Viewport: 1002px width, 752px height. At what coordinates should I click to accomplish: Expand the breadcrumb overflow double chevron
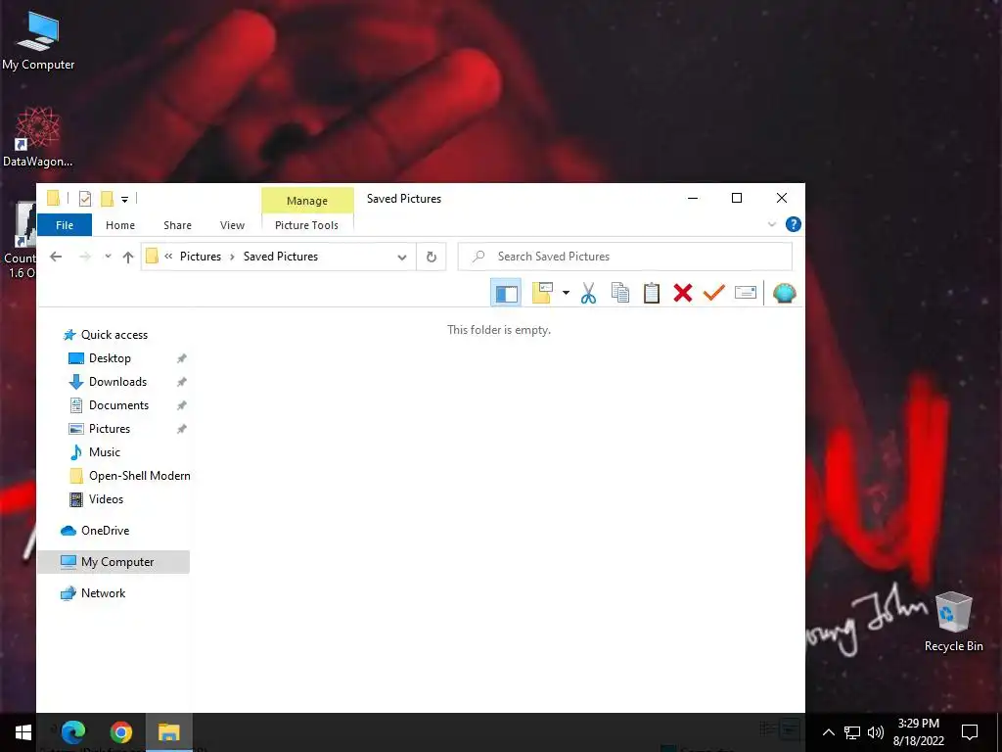tap(168, 257)
